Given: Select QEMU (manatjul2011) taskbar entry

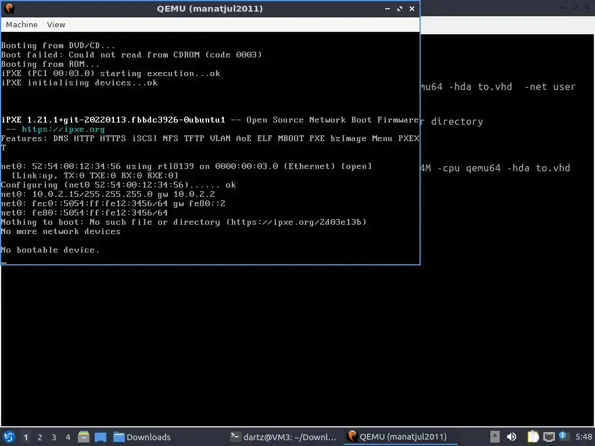Looking at the screenshot, I should pos(400,437).
